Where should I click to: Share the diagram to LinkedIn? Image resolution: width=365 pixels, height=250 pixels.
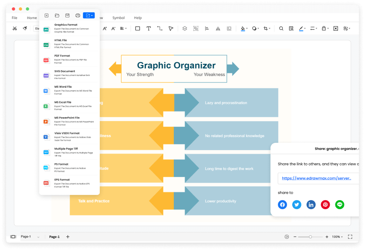point(311,204)
